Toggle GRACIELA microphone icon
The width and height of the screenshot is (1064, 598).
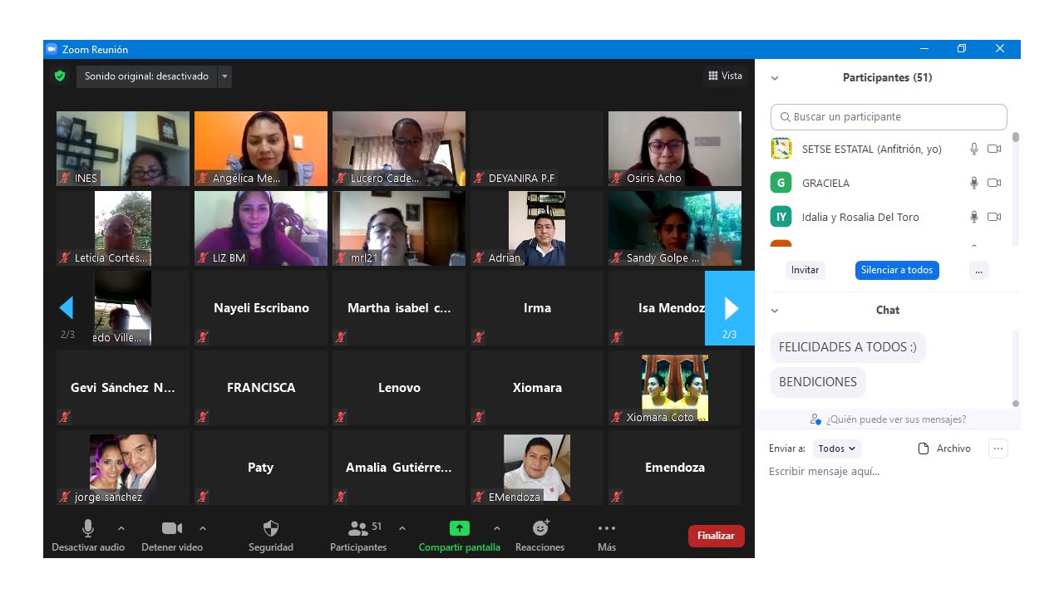coord(974,184)
